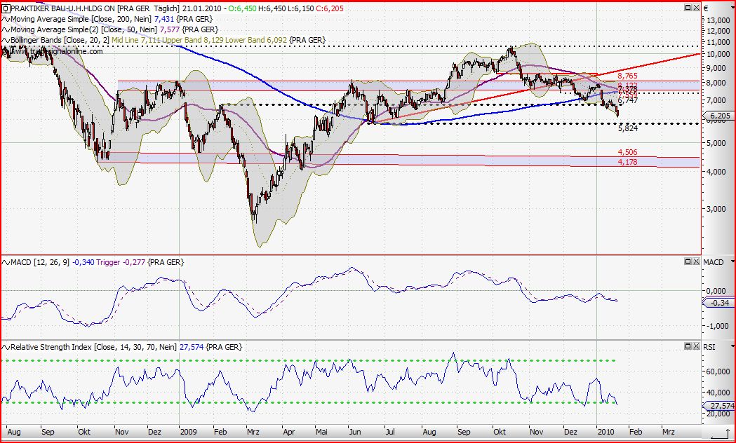This screenshot has height=443, width=736.
Task: Click the Lower Band 6,092 value text
Action: tap(256, 41)
